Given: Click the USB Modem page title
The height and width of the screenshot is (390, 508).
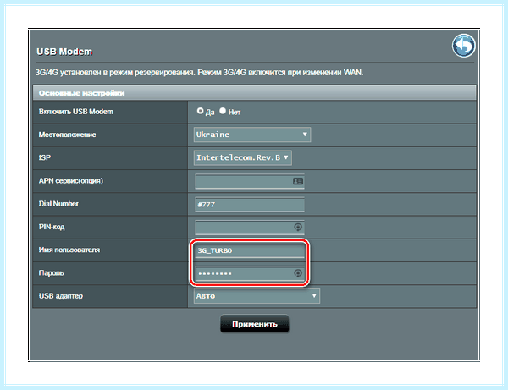Looking at the screenshot, I should pos(64,52).
